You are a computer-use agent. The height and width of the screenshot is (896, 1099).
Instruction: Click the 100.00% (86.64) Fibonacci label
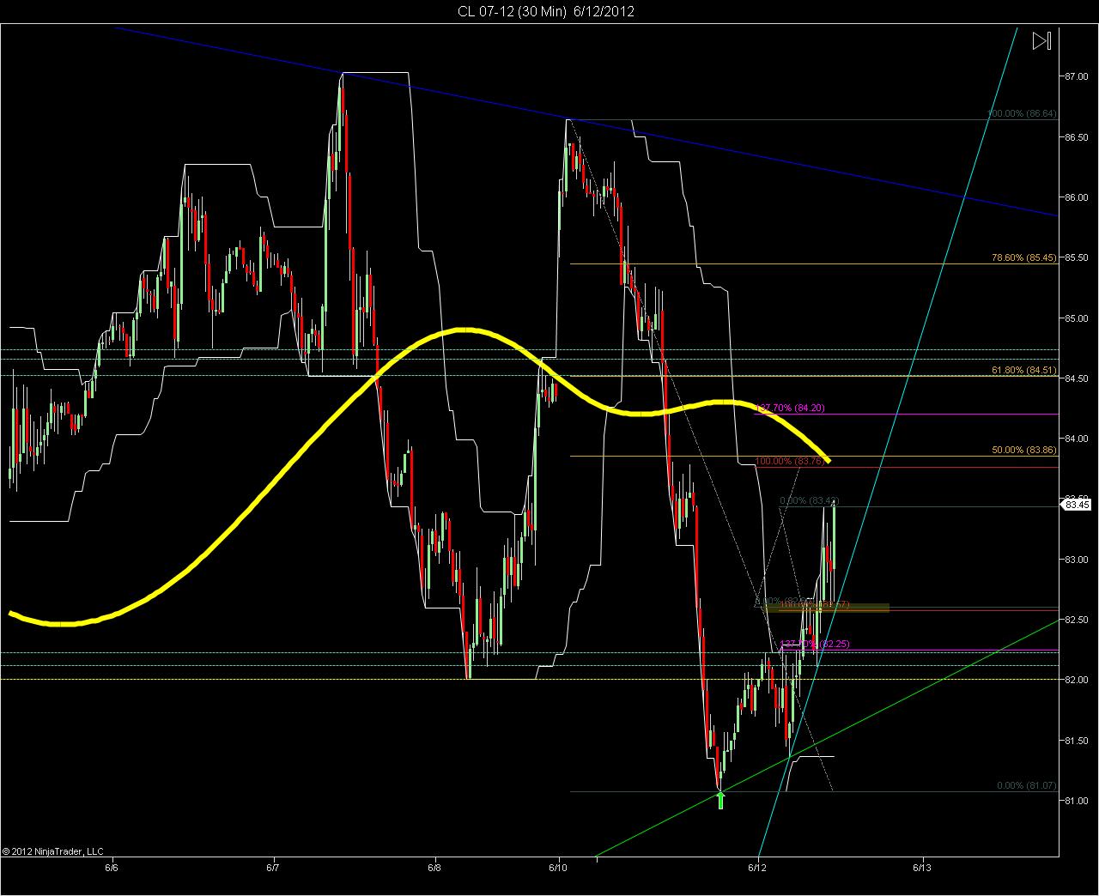(x=1023, y=113)
